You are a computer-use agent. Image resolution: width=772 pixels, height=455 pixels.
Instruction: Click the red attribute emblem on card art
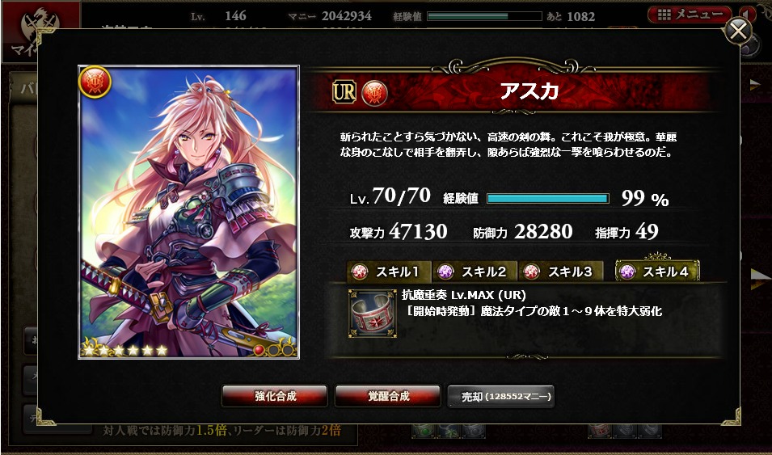point(95,82)
